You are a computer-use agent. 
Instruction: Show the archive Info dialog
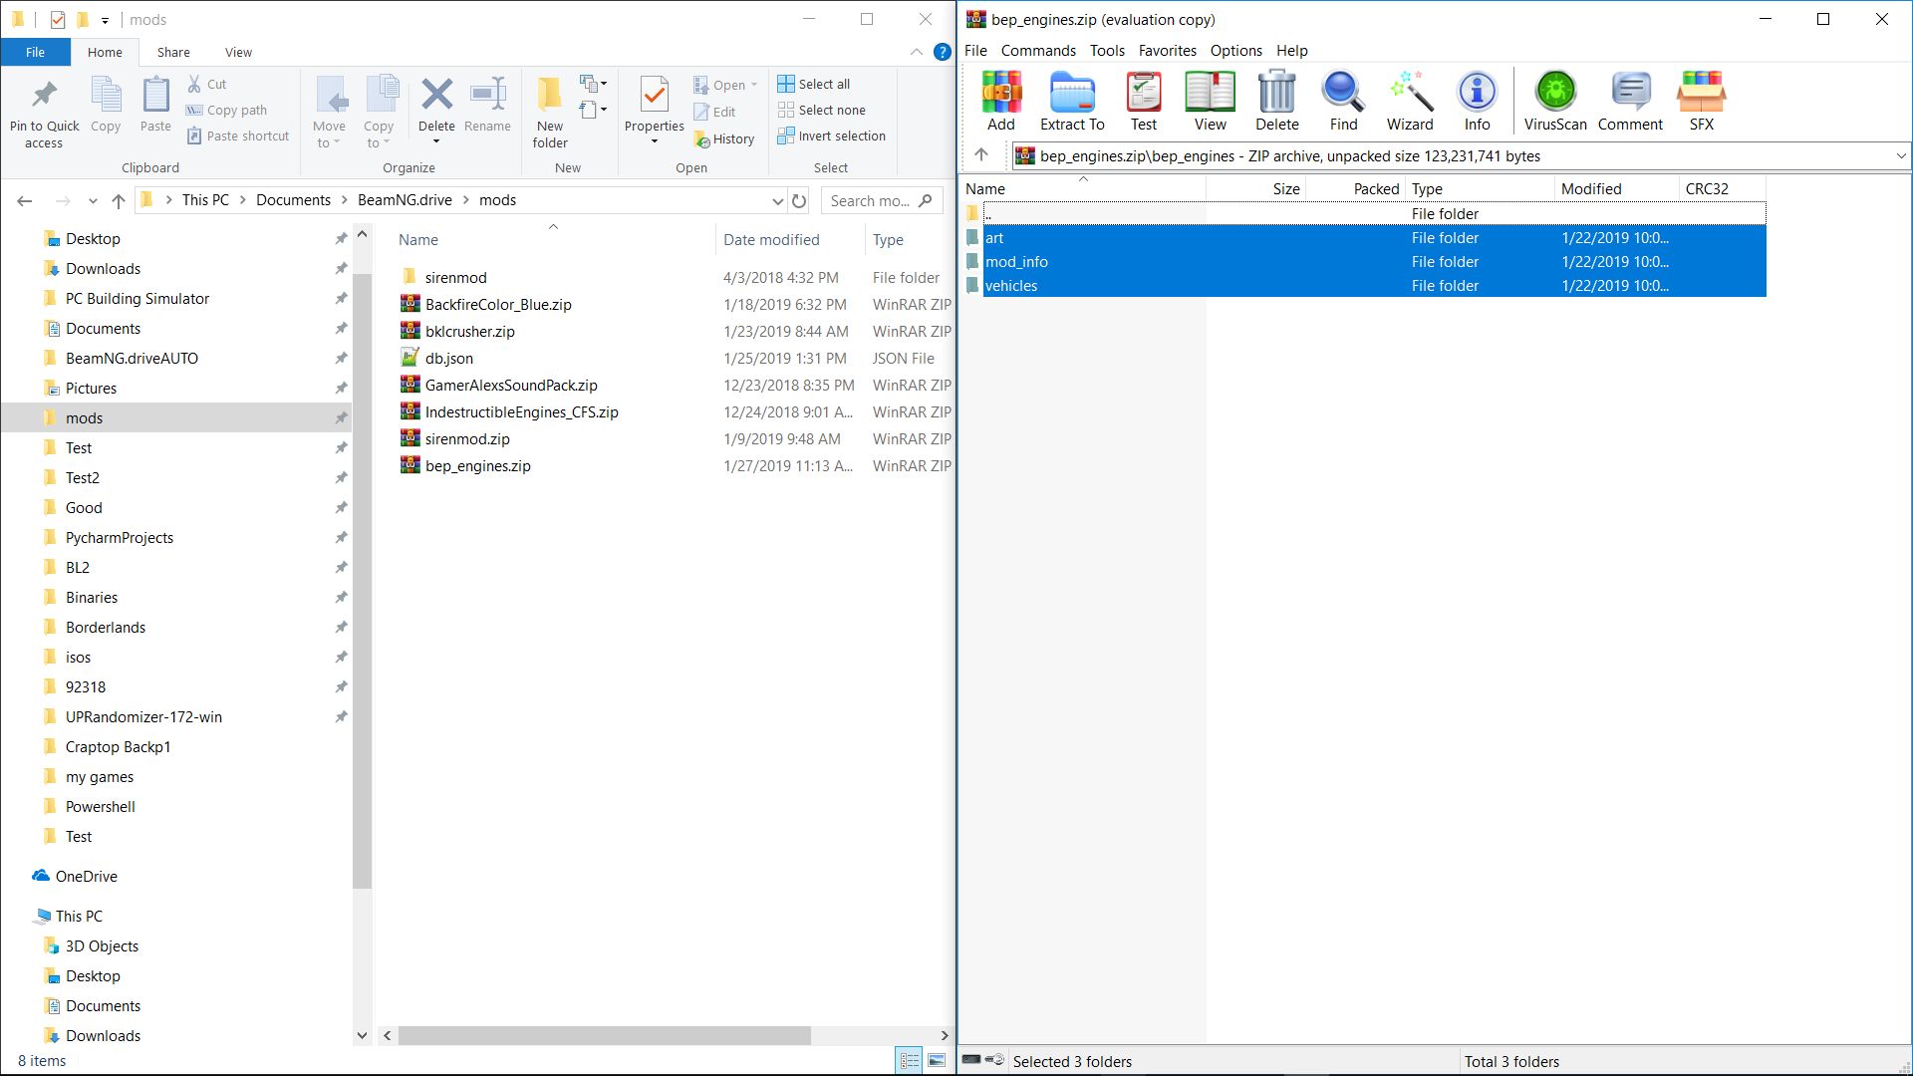(x=1477, y=101)
